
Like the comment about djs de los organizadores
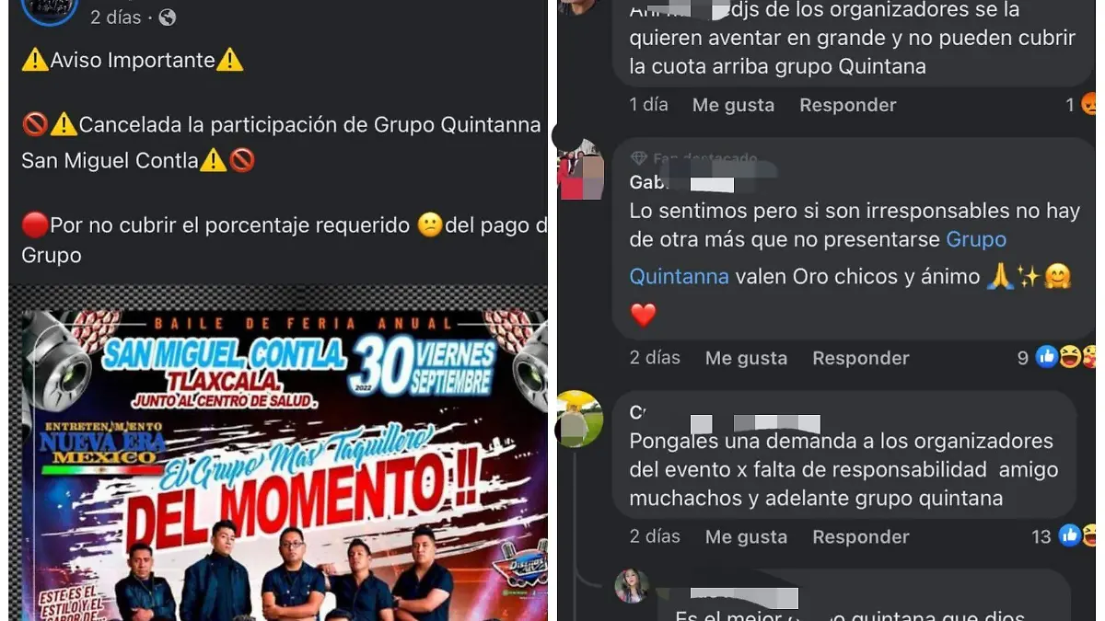733,105
